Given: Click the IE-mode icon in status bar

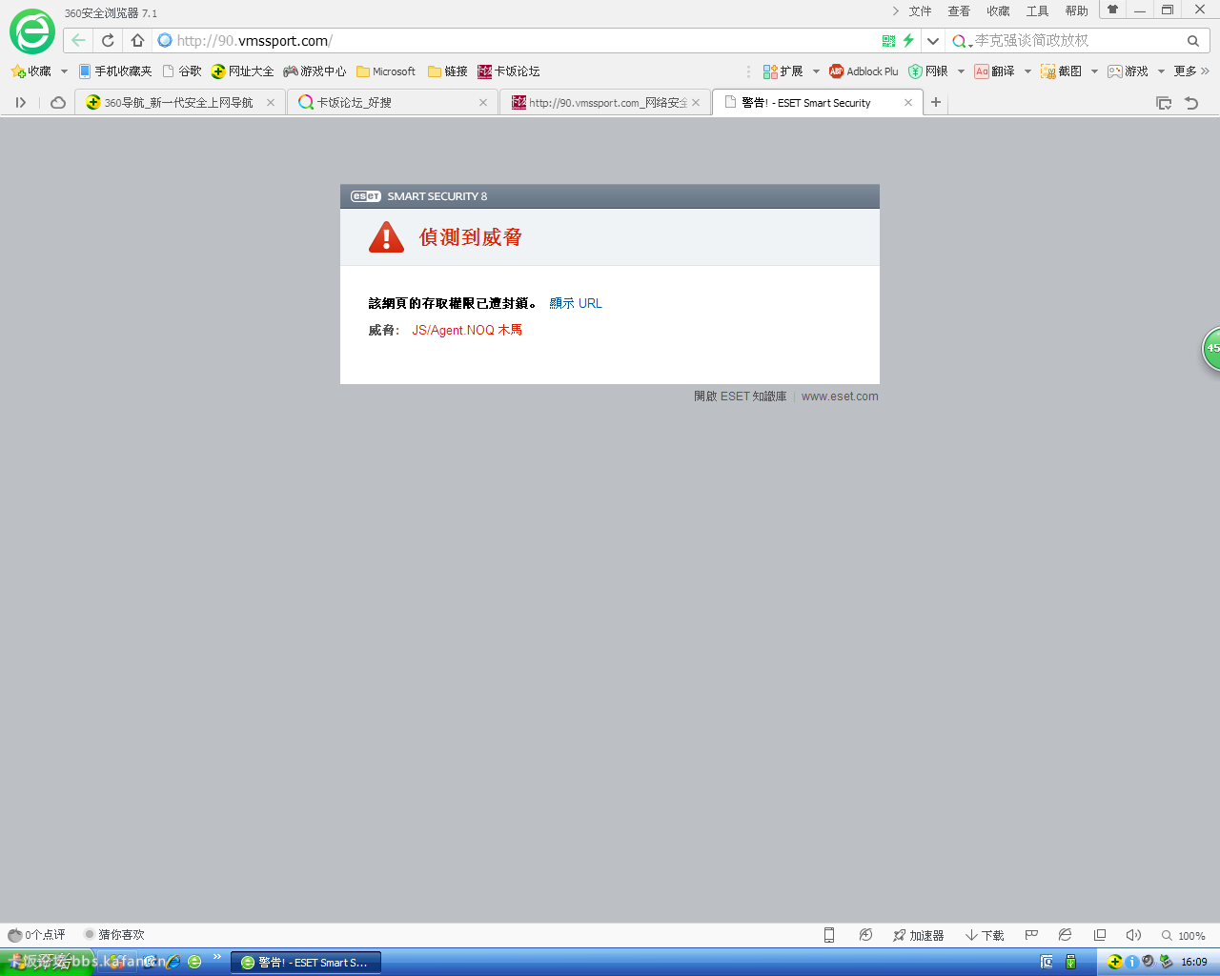Looking at the screenshot, I should coord(1065,935).
